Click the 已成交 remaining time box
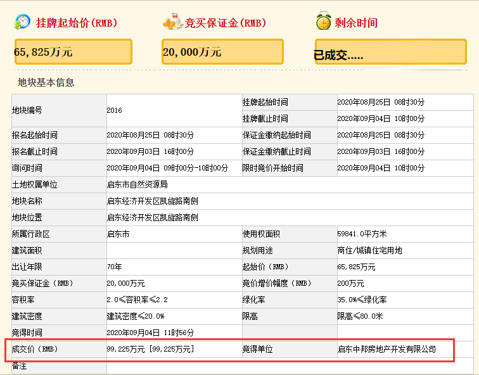This screenshot has height=375, width=479. 391,51
